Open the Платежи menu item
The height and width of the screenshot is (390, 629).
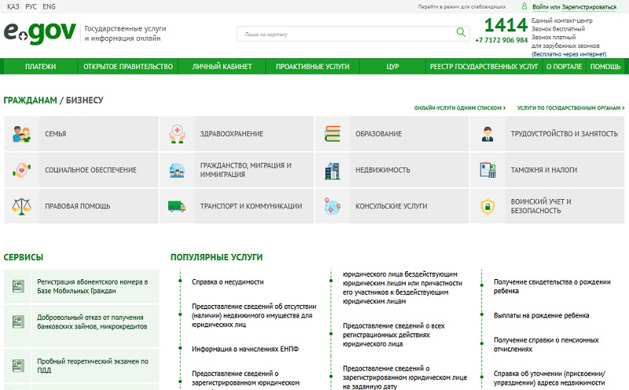40,67
